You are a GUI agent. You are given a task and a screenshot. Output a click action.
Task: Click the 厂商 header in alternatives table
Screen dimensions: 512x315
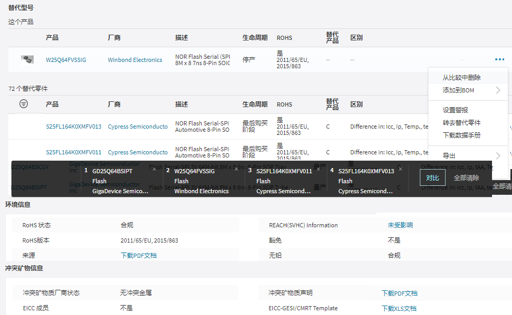pos(114,104)
